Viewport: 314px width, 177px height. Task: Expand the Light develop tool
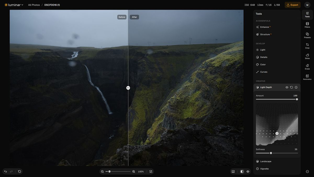[x=277, y=50]
